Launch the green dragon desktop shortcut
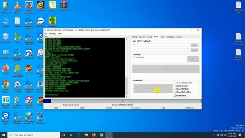This screenshot has width=245, height=138. 52,22
